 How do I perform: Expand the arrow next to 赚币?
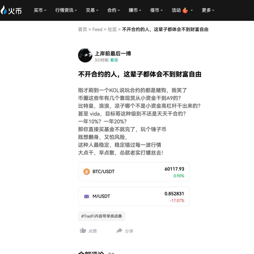click(x=140, y=10)
